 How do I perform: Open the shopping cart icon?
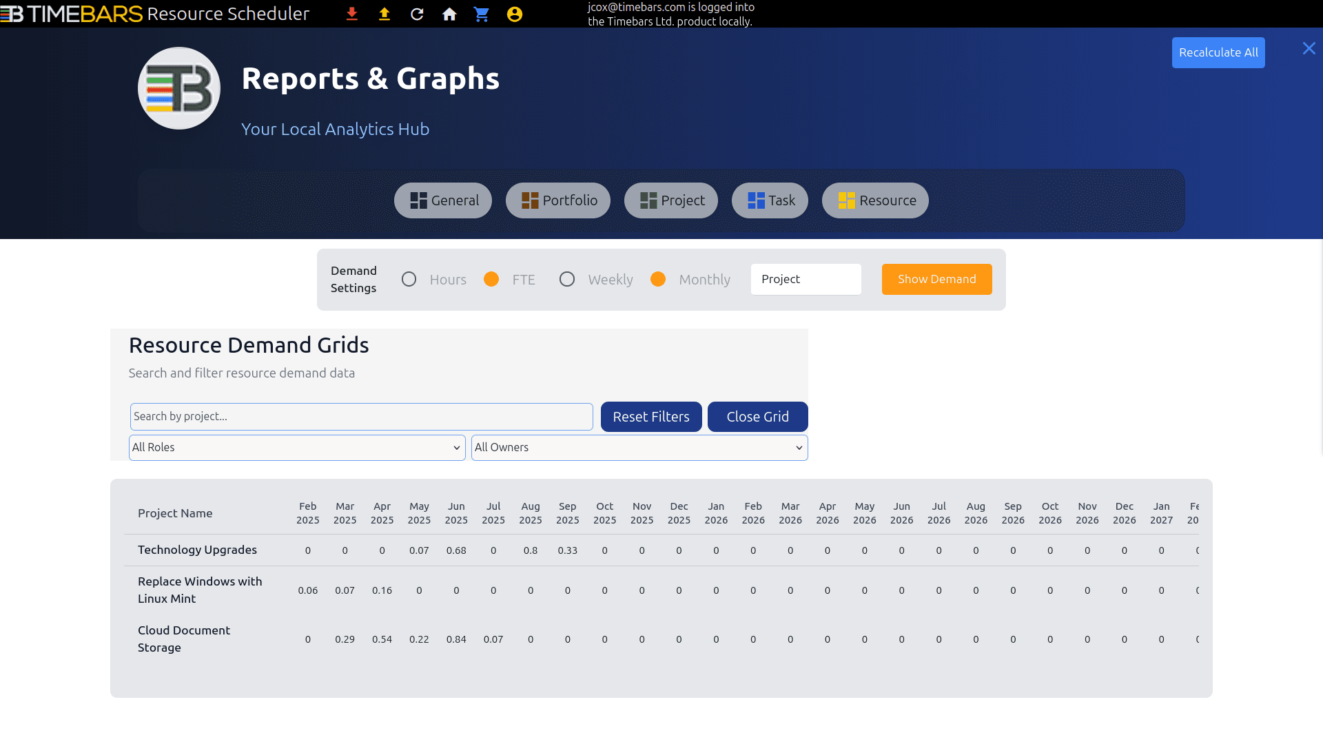pyautogui.click(x=482, y=14)
